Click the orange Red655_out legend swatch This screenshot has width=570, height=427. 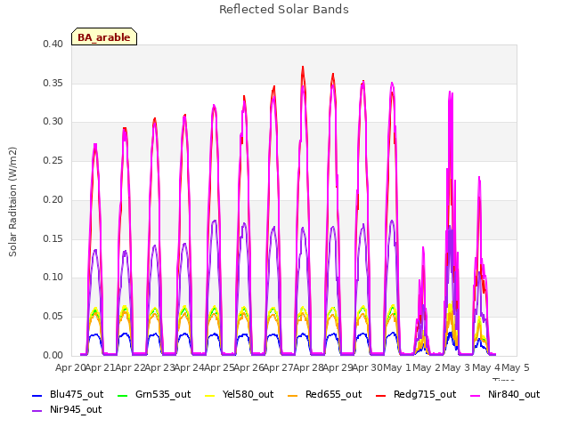pyautogui.click(x=293, y=395)
